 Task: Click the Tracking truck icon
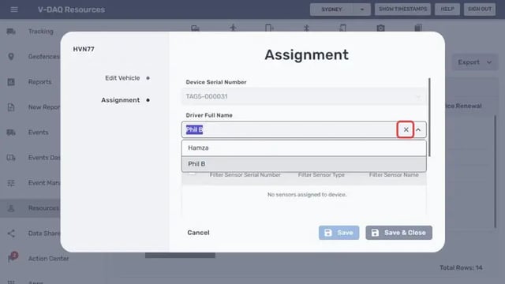(11, 32)
